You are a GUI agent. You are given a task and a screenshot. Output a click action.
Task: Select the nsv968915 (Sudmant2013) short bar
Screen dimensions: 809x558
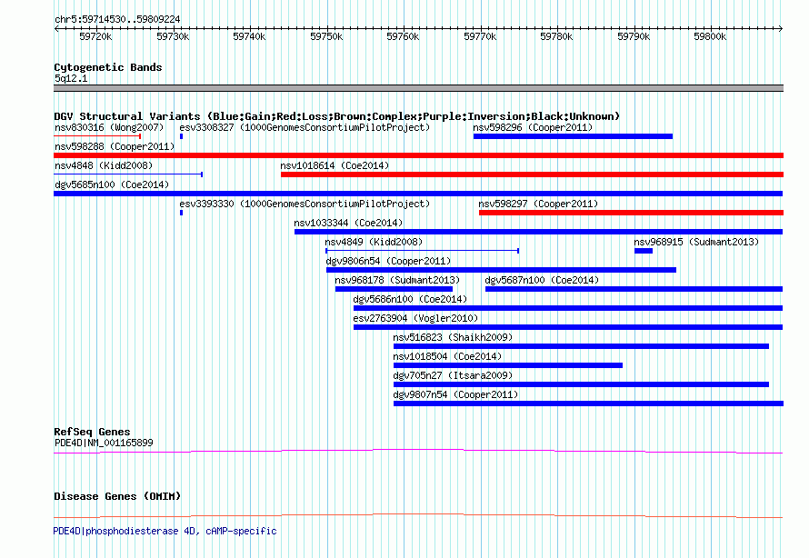pos(644,251)
